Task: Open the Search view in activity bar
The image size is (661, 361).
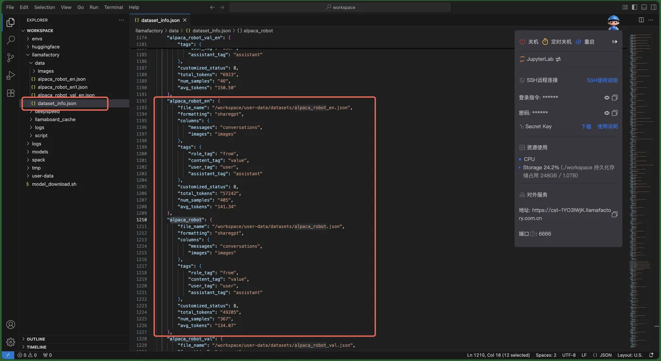Action: click(x=10, y=40)
